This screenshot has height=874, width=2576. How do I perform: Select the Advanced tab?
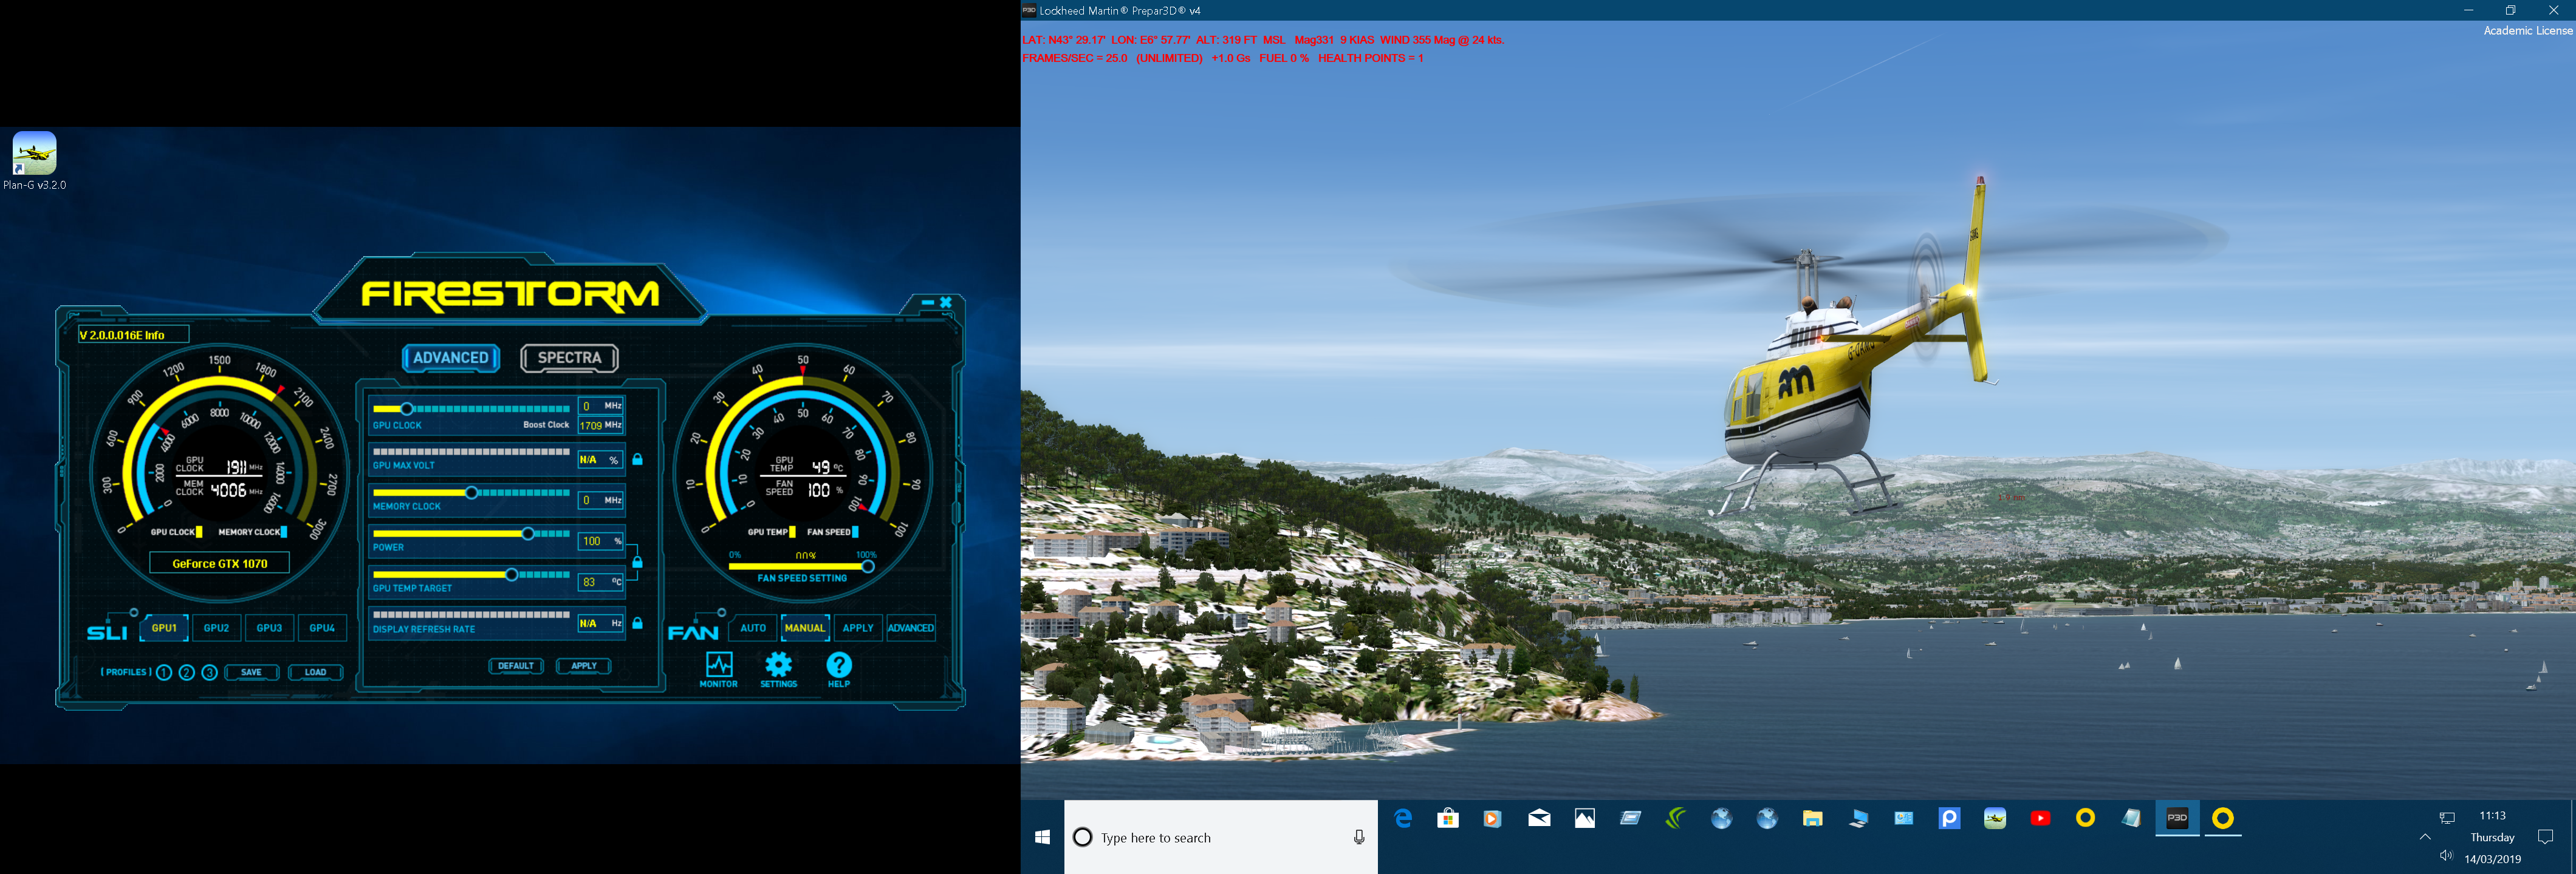coord(451,357)
